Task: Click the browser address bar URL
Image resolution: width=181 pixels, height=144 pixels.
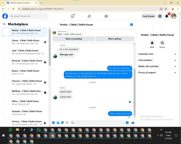Action: coord(43,9)
